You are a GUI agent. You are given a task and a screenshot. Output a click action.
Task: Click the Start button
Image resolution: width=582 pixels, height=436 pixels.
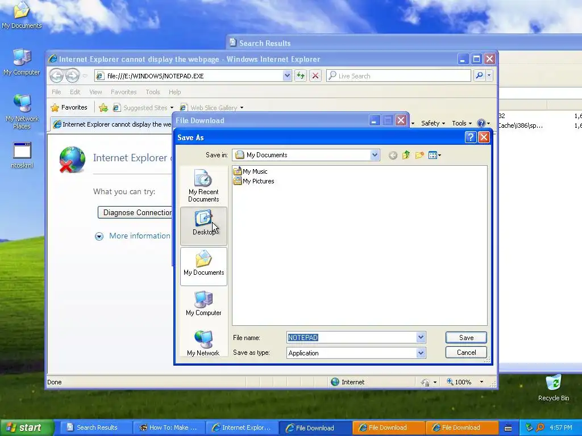(27, 427)
